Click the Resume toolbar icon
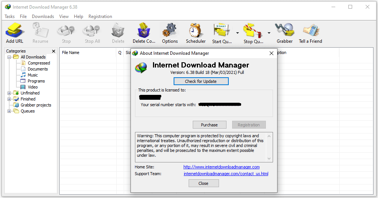This screenshot has height=198, width=378. coord(40,30)
